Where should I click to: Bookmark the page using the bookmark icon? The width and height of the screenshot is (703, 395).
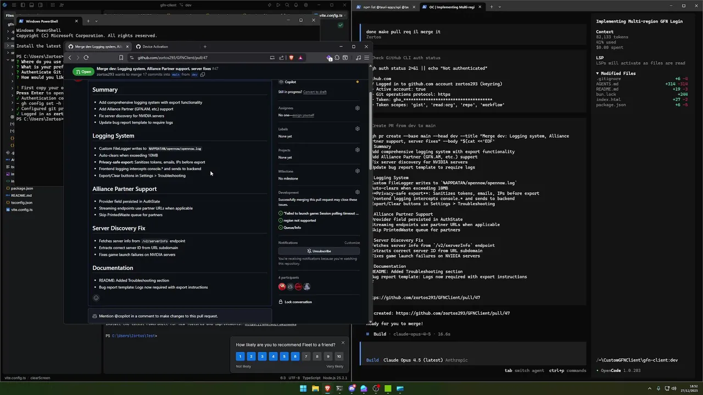121,58
